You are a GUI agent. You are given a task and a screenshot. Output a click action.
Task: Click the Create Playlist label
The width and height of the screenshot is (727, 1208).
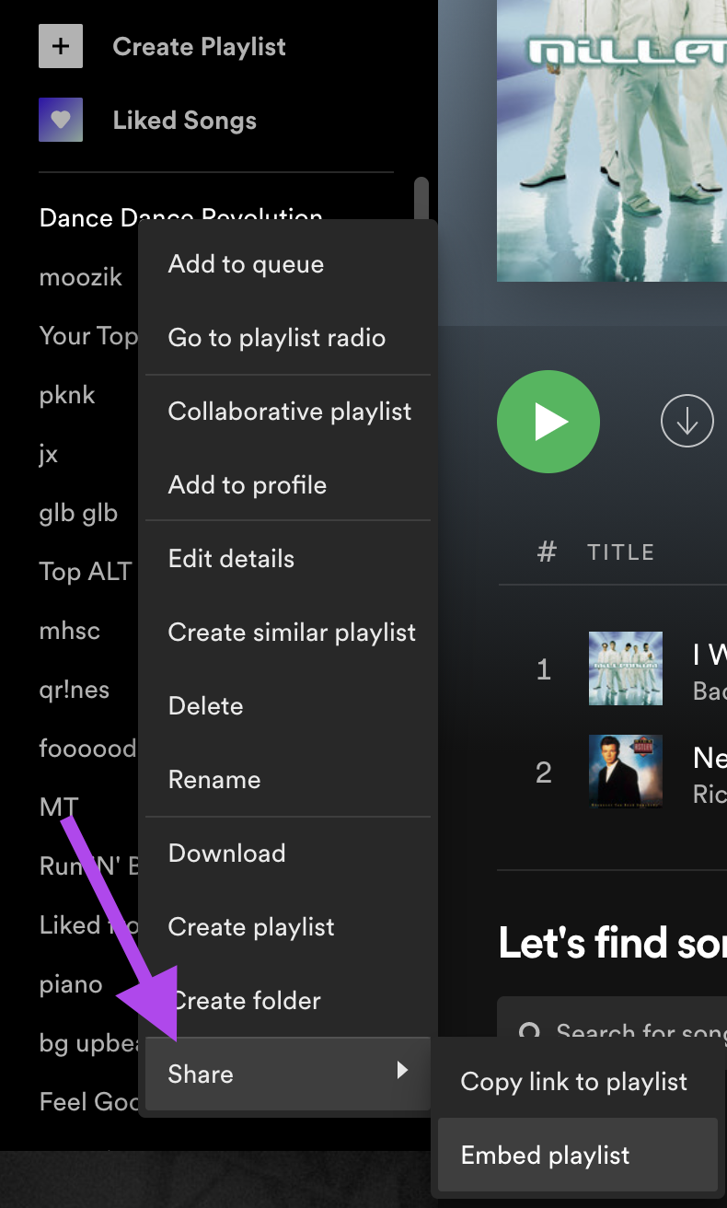click(x=199, y=46)
